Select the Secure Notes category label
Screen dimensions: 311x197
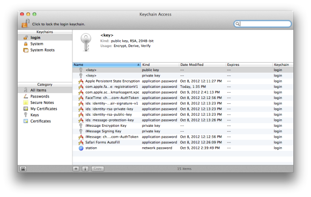pos(42,103)
